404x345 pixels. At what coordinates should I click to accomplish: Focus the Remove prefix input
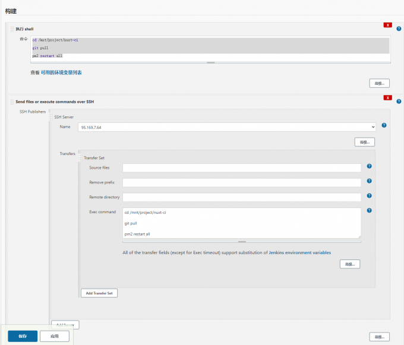pyautogui.click(x=242, y=182)
